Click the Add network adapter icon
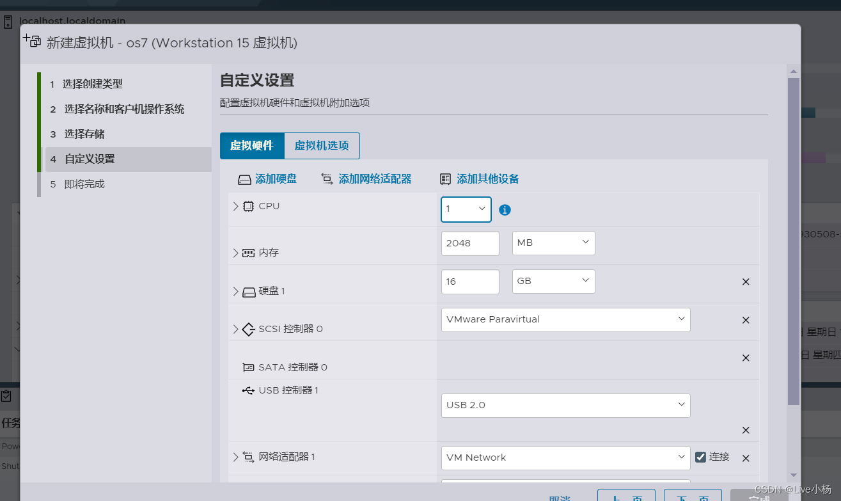This screenshot has height=501, width=841. coord(327,179)
